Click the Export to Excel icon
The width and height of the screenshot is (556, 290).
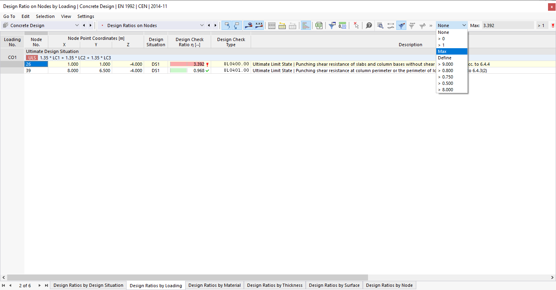318,25
